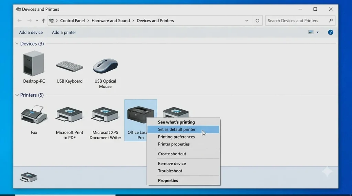Minimize the Devices and Printers window
The width and height of the screenshot is (352, 196).
[300, 9]
